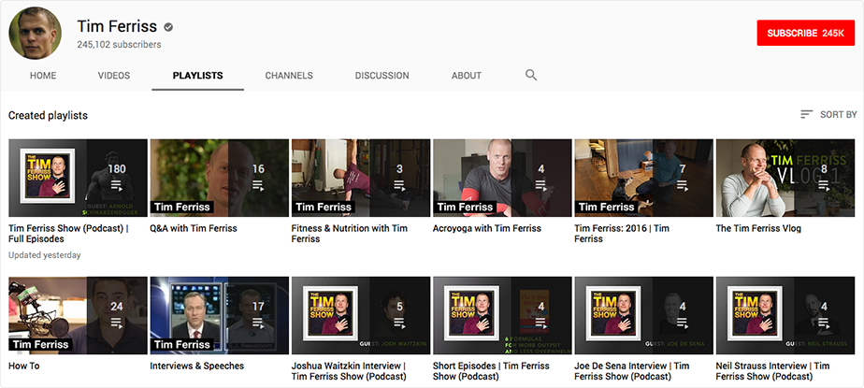Click the verified badge beside Tim Ferriss

(x=167, y=27)
